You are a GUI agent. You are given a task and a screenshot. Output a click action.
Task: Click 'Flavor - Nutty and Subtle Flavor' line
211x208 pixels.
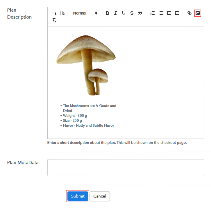coord(88,125)
